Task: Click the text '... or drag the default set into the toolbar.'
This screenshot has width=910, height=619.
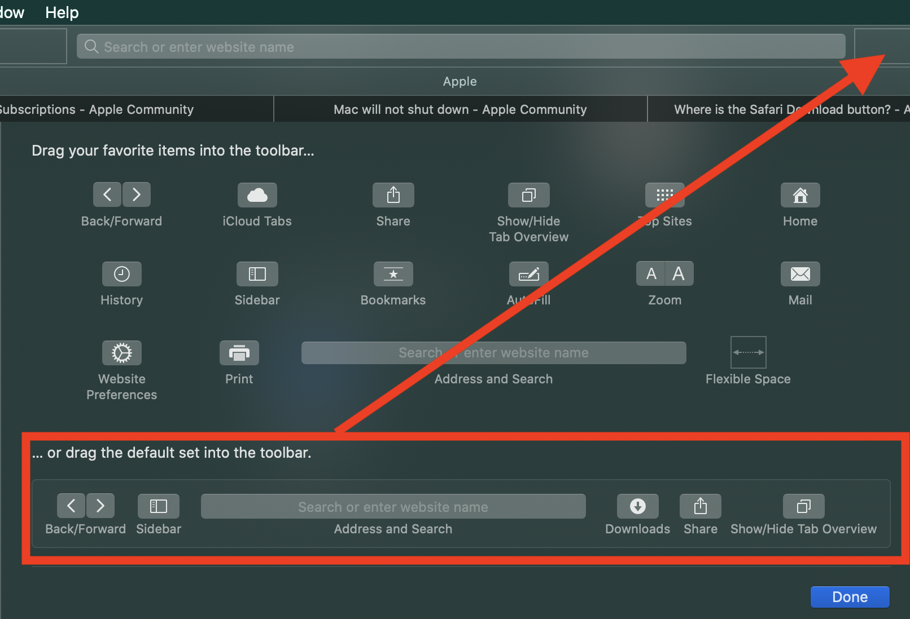Action: 172,453
